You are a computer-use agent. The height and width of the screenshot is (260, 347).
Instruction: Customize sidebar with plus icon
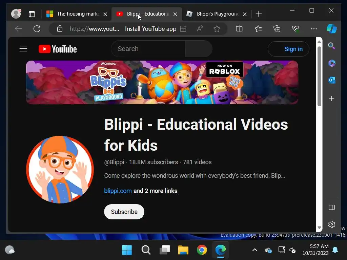tap(331, 99)
